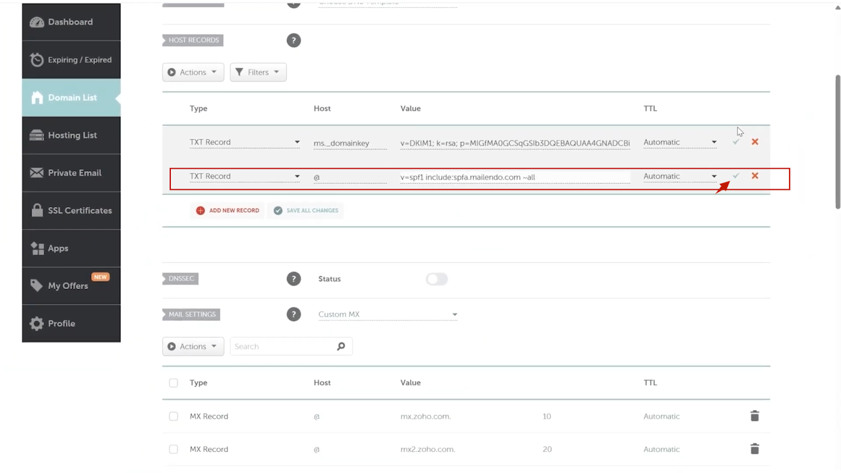Image resolution: width=841 pixels, height=473 pixels.
Task: Click the DNSSEC help question mark icon
Action: pyautogui.click(x=294, y=279)
